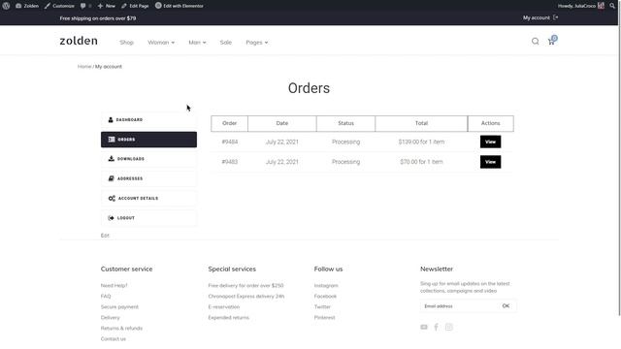Click Chronopost Express delivery 24h link
The width and height of the screenshot is (621, 349).
click(x=246, y=296)
